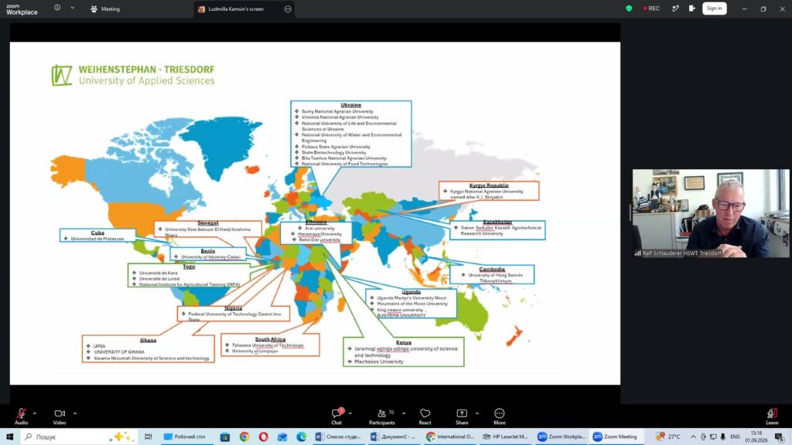The height and width of the screenshot is (445, 792).
Task: Open the More options menu
Action: click(500, 413)
